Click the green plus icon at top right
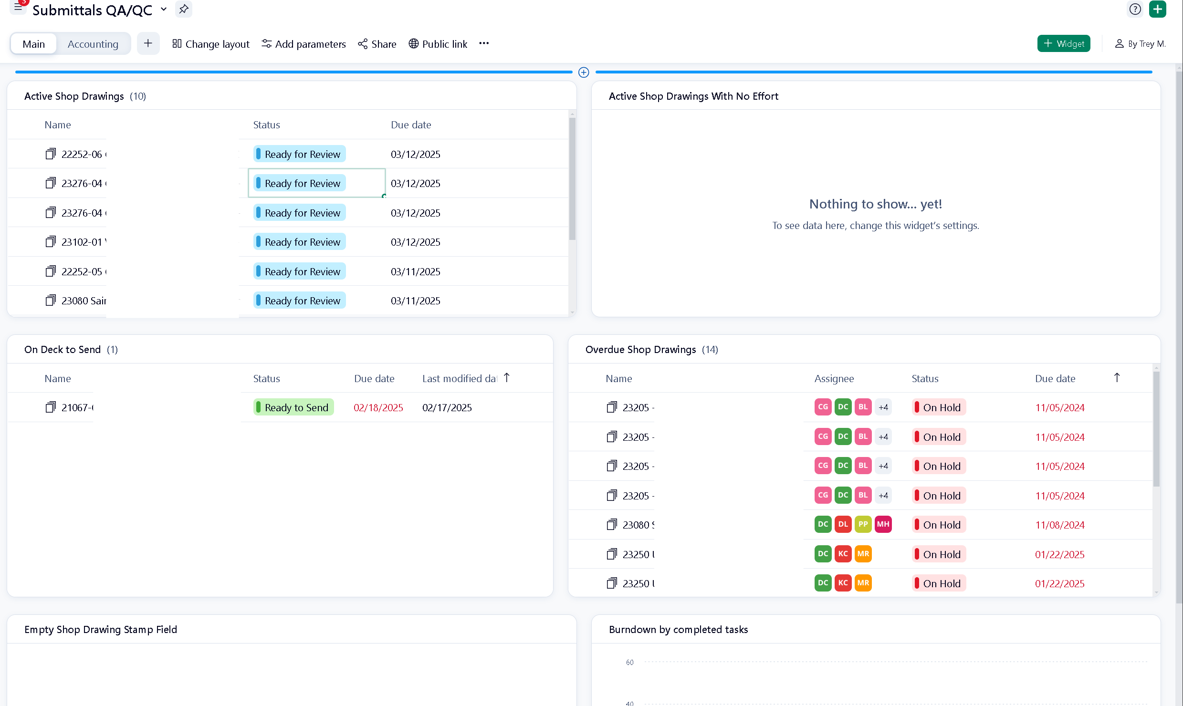The height and width of the screenshot is (706, 1183). point(1158,9)
